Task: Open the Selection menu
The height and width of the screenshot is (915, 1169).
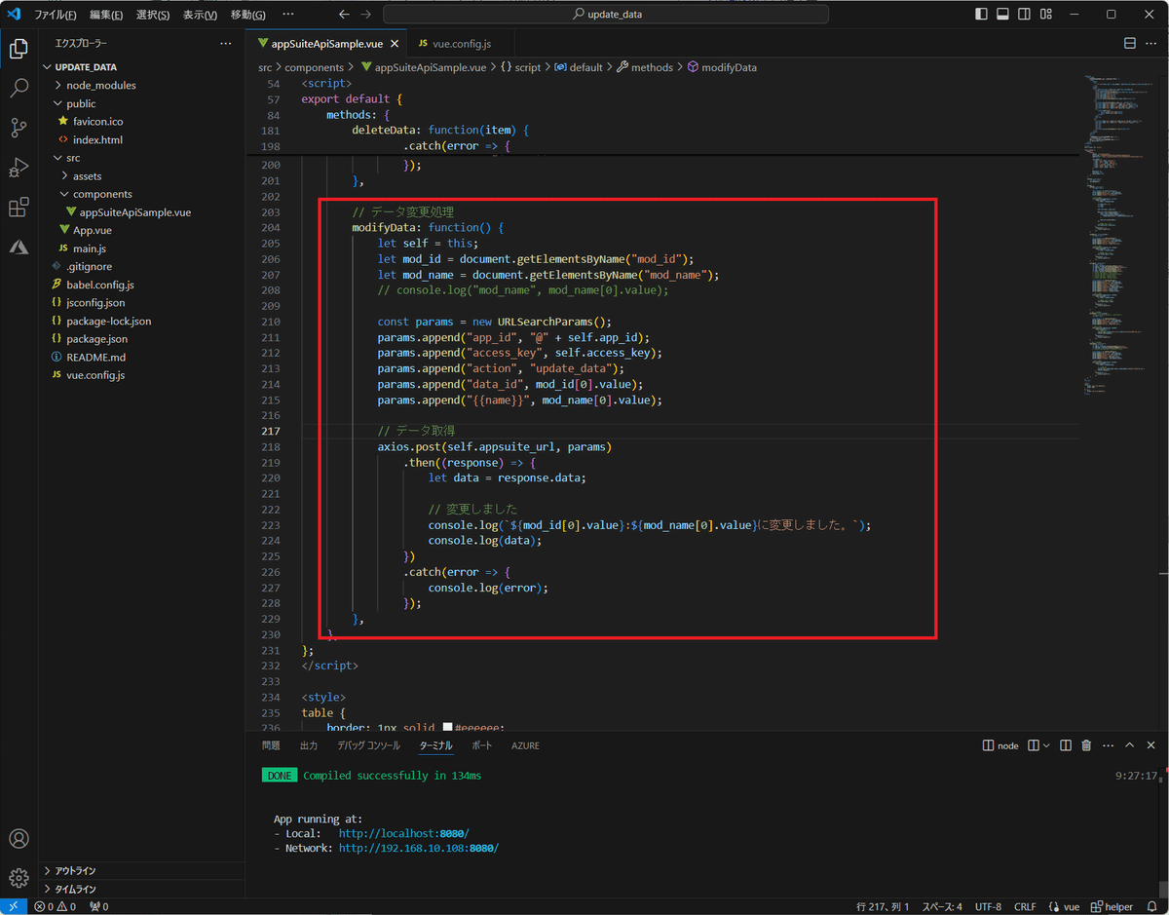Action: (x=152, y=15)
